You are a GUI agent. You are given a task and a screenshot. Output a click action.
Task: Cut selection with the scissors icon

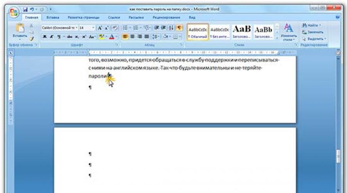coord(32,26)
